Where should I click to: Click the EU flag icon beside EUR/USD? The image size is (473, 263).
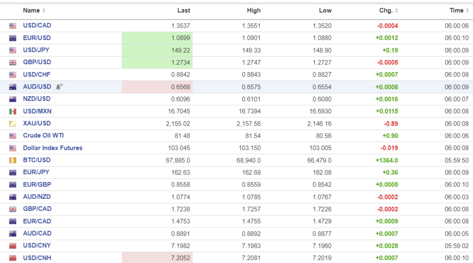pos(12,38)
